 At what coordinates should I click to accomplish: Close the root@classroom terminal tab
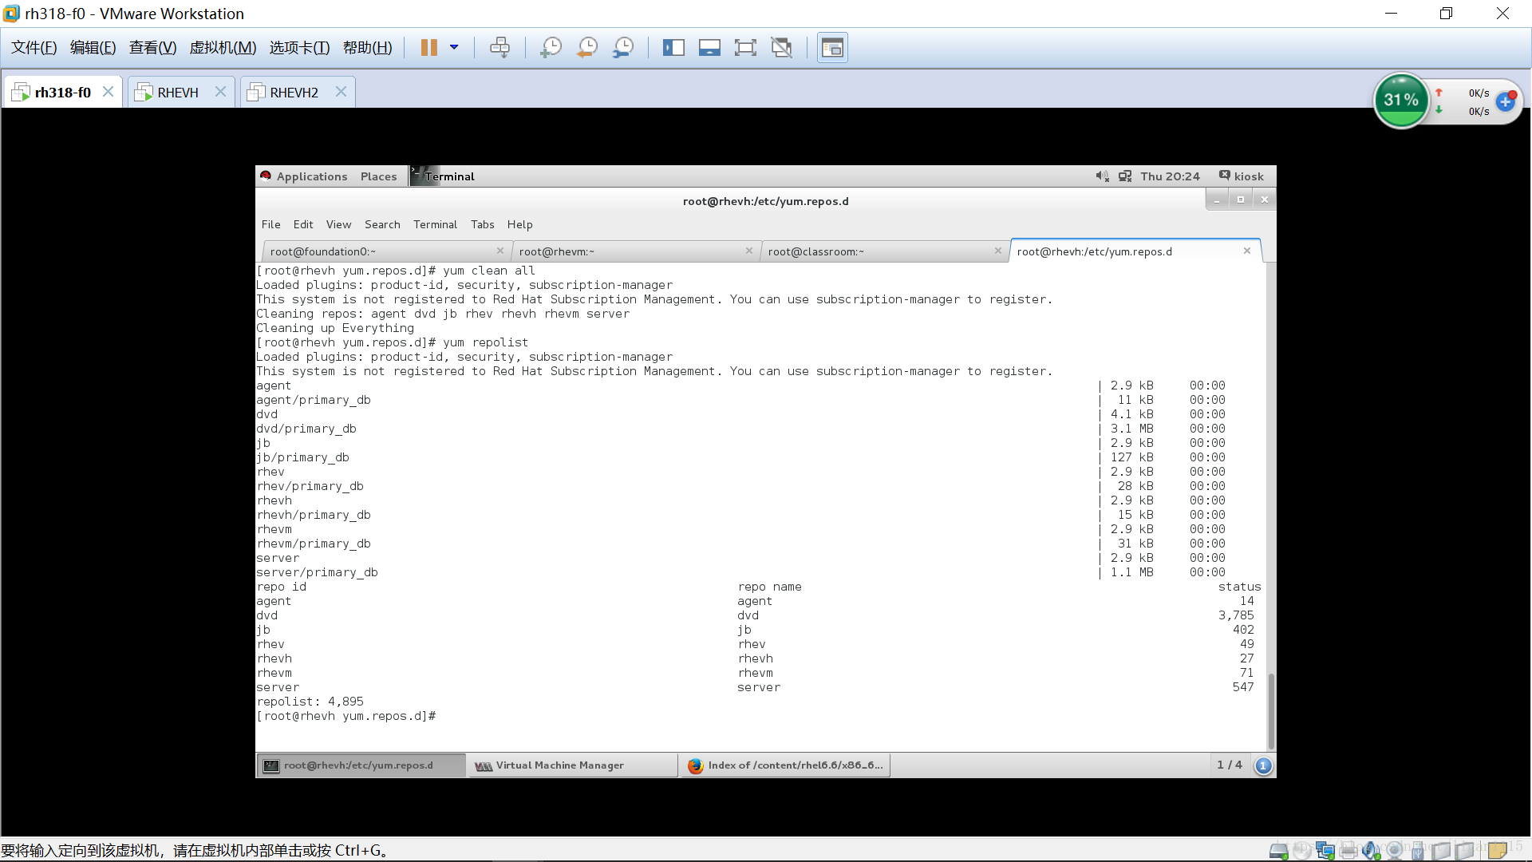(x=998, y=251)
